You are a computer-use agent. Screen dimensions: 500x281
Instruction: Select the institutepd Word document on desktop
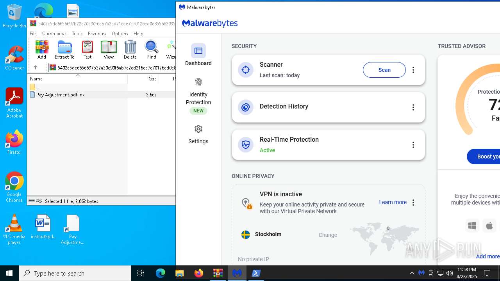pos(43,227)
